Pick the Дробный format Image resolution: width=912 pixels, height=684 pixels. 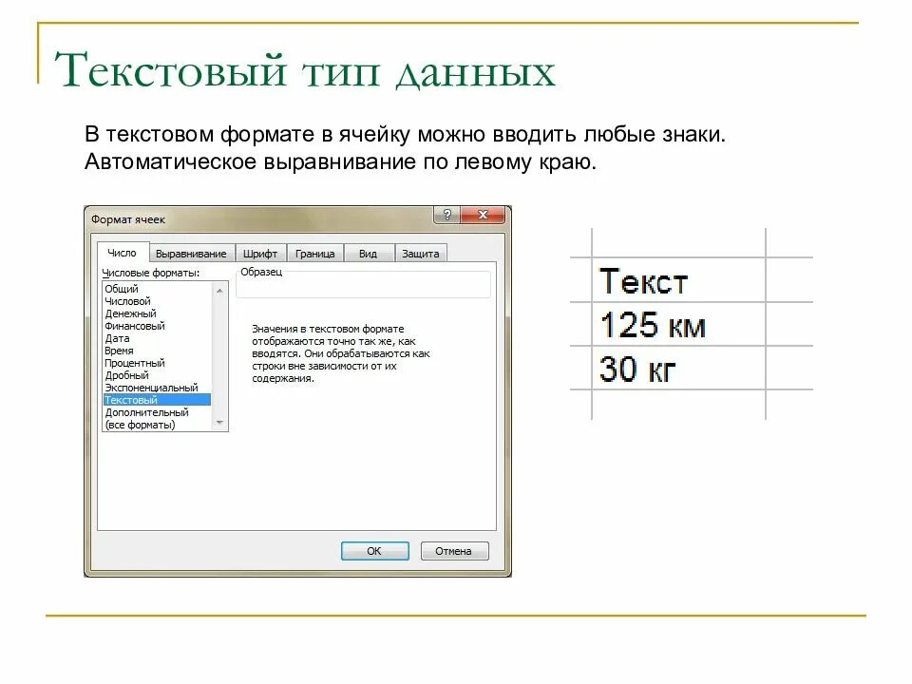click(x=157, y=375)
